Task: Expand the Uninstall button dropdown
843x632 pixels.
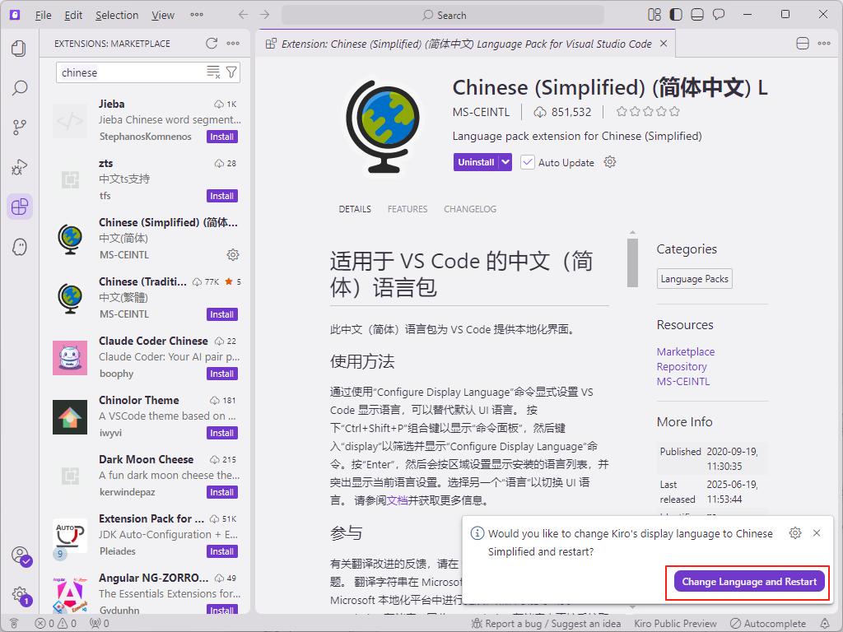Action: click(x=503, y=162)
